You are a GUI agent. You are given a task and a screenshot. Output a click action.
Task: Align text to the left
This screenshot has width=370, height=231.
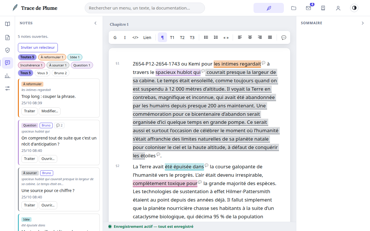point(240,37)
